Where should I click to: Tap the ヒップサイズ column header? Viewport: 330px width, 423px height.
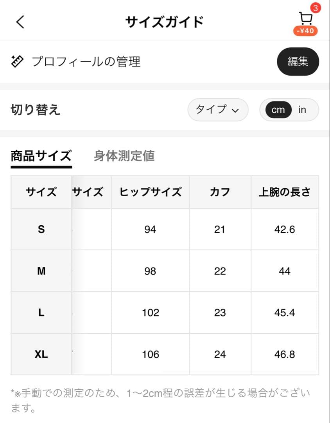151,192
